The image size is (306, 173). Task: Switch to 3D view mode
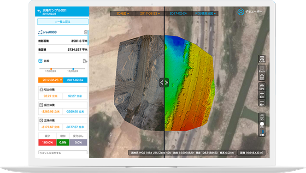262,117
